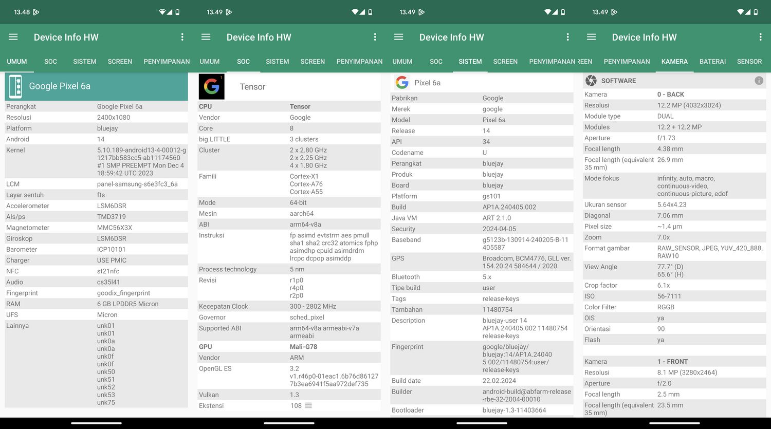Tap the LCM value panel-samsung-s6e3fc3_6a

pyautogui.click(x=137, y=184)
